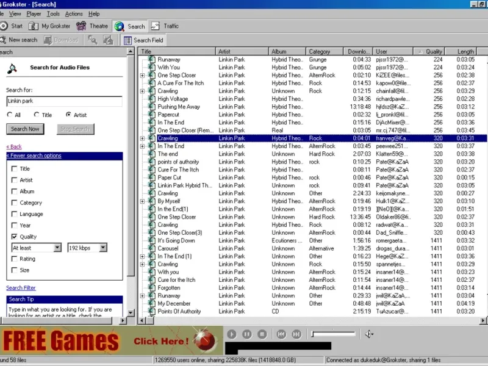Select the All radio button
The image size is (488, 366).
tap(10, 115)
